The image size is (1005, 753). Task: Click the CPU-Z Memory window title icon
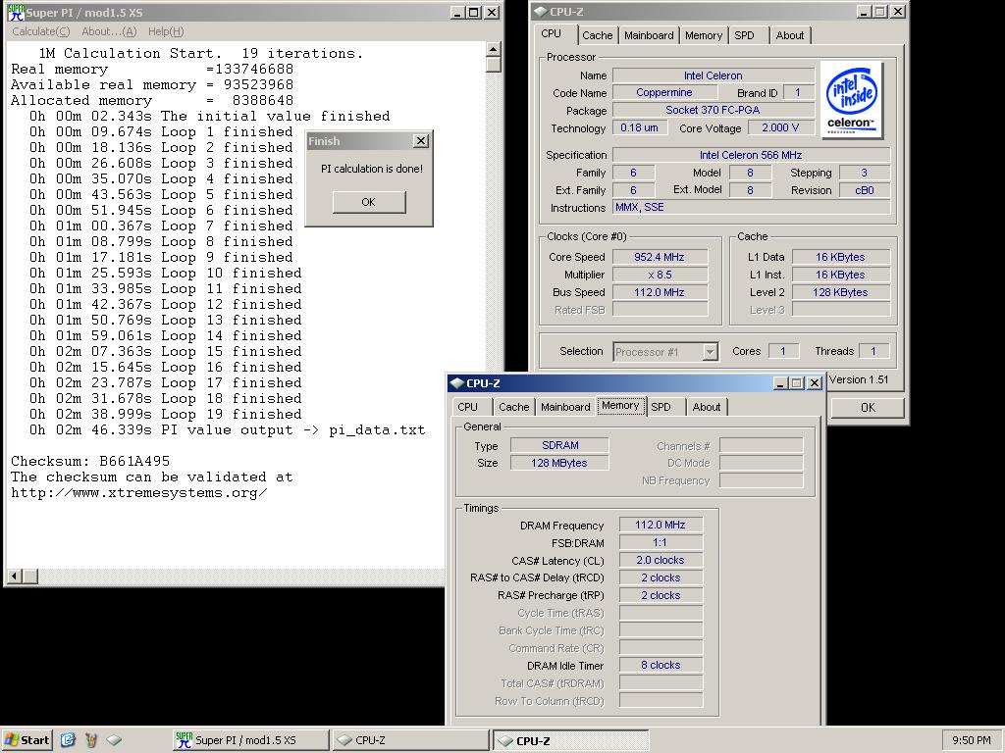coord(457,383)
